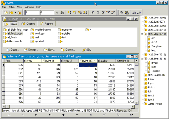Image resolution: width=169 pixels, height=119 pixels.
Task: Click the Prim column header
Action: pyautogui.click(x=14, y=61)
